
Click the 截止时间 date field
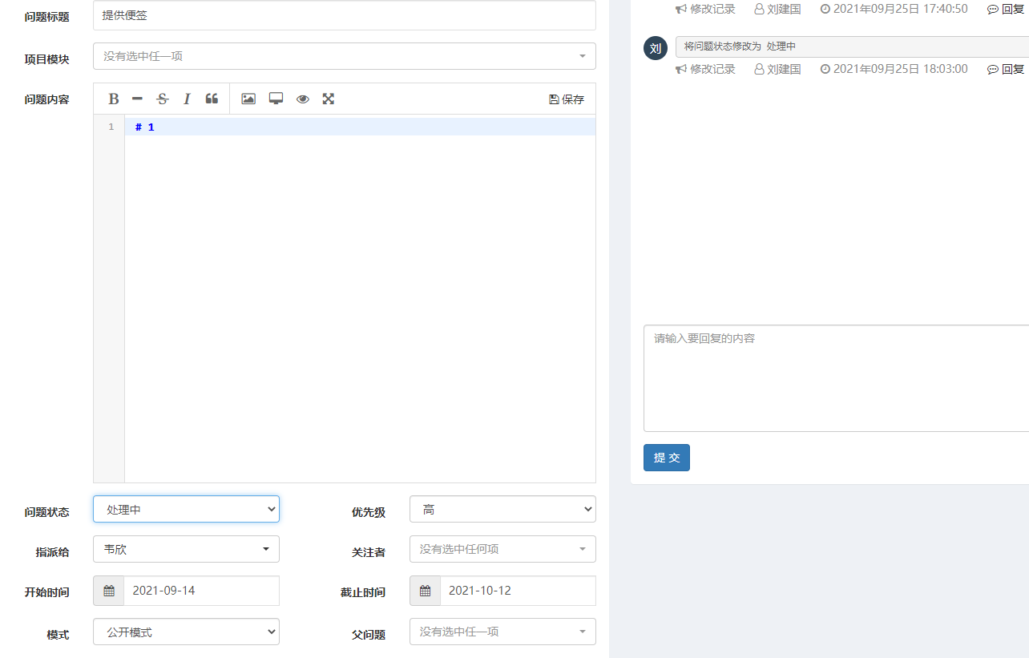coord(517,591)
